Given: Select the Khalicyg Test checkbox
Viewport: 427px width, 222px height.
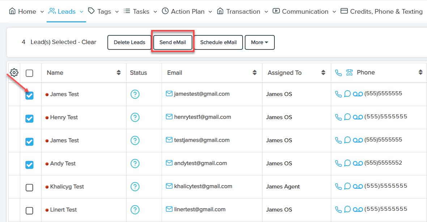Looking at the screenshot, I should (30, 188).
